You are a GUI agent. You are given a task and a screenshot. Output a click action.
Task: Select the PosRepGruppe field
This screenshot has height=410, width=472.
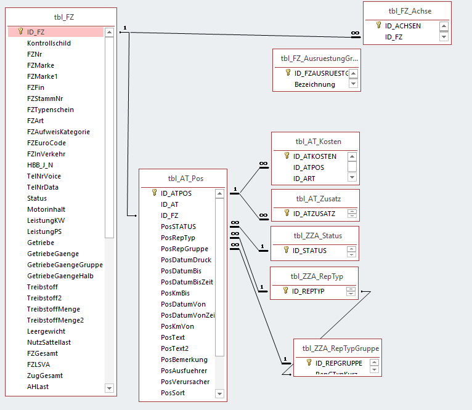(x=184, y=249)
